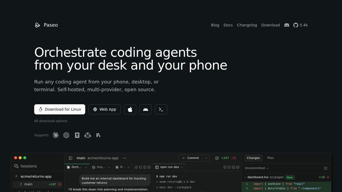Select the main branch row in sidebar

tap(38, 184)
